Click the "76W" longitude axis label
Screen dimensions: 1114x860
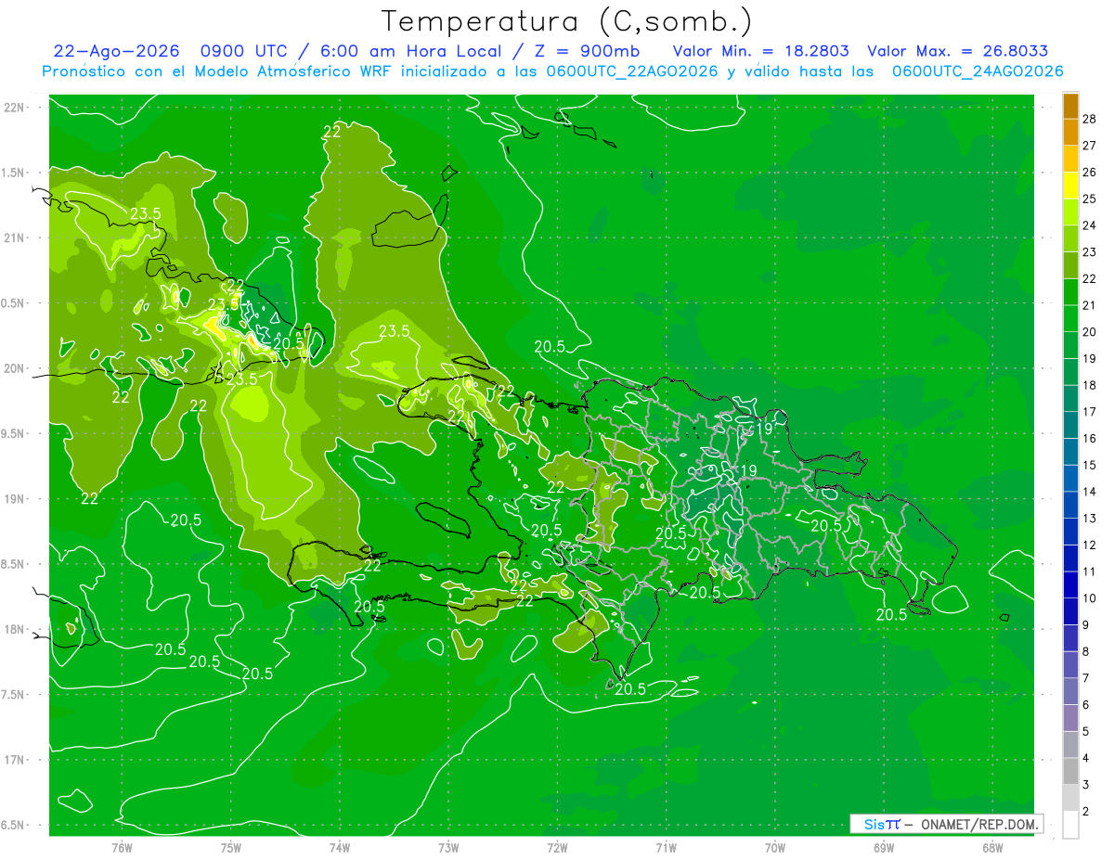coord(122,848)
